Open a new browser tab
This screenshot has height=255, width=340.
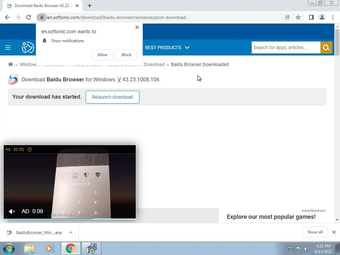pyautogui.click(x=90, y=6)
